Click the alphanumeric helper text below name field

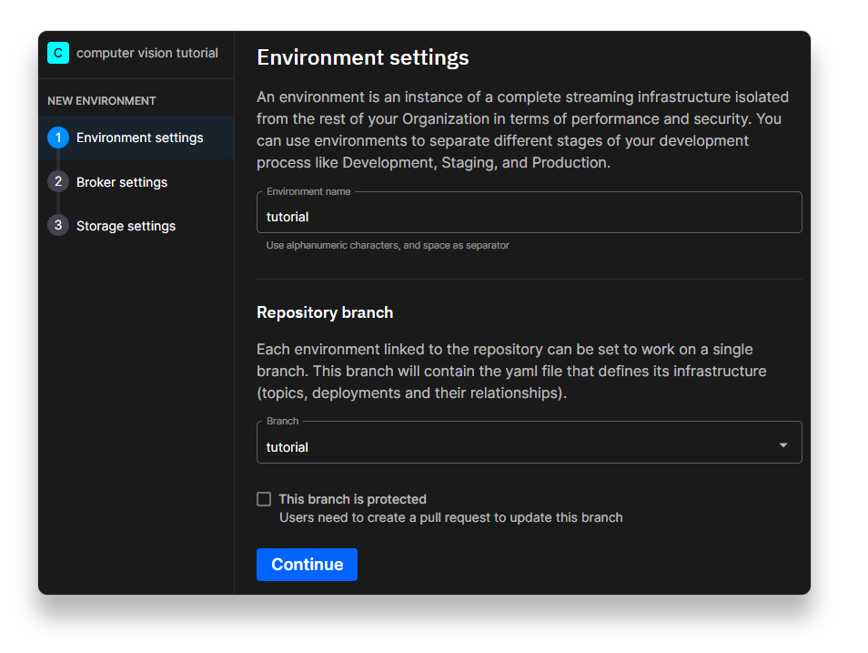coord(386,245)
